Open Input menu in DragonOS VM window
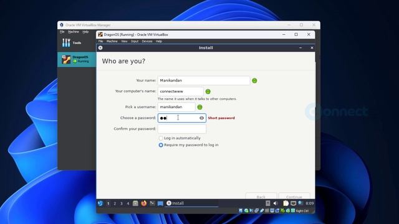 135,41
